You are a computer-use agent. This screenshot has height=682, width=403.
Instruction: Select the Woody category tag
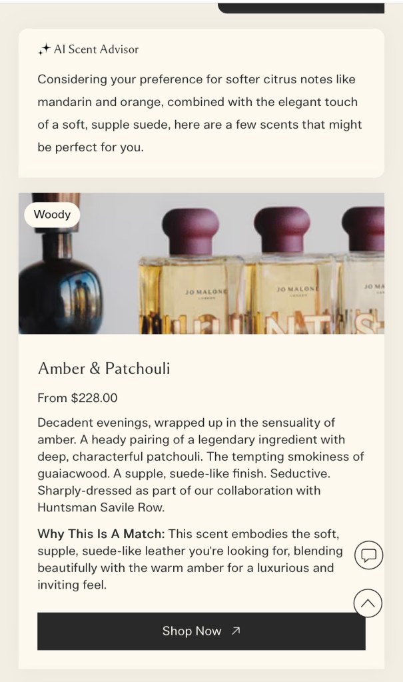tap(52, 215)
